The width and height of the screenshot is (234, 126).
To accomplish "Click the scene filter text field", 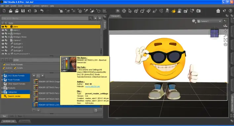I will click(x=45, y=18).
